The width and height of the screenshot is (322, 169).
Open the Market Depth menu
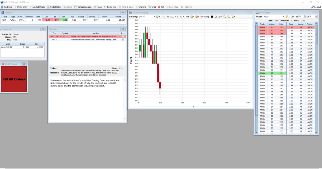(37, 7)
